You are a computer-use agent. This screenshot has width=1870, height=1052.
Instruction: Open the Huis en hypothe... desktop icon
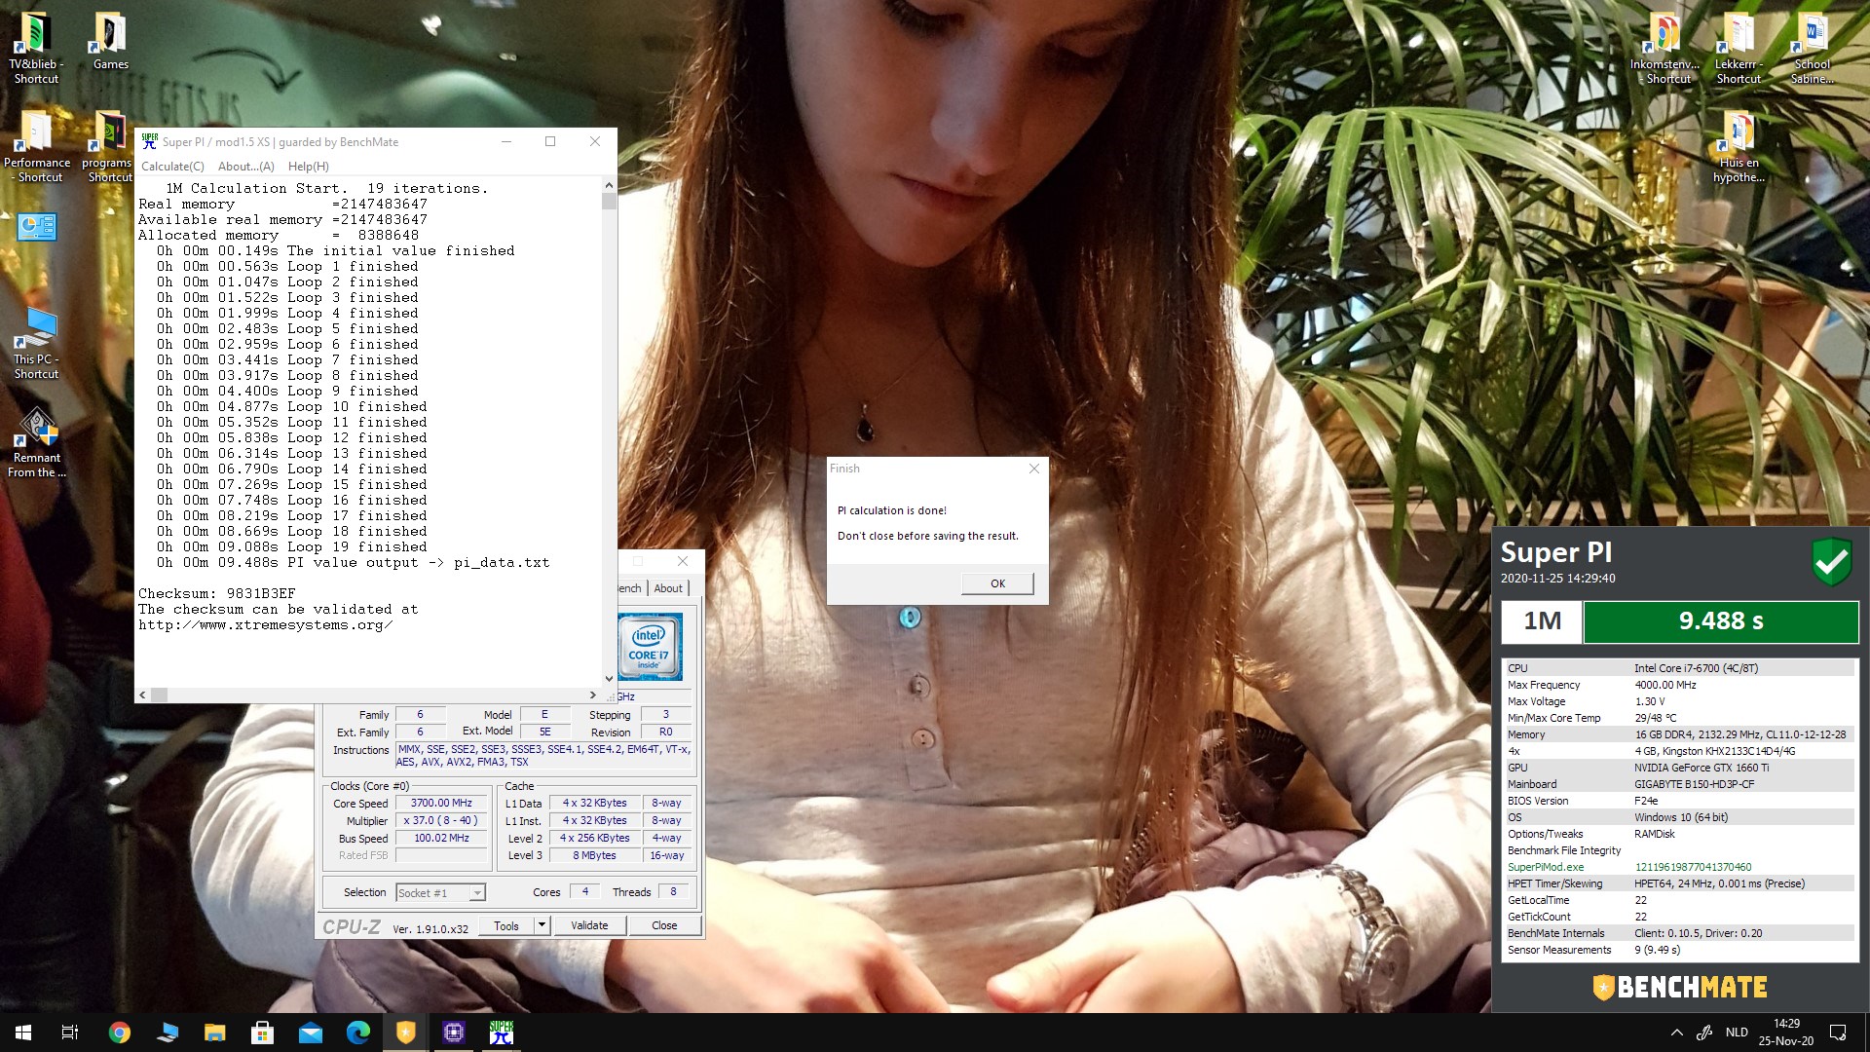pyautogui.click(x=1739, y=147)
